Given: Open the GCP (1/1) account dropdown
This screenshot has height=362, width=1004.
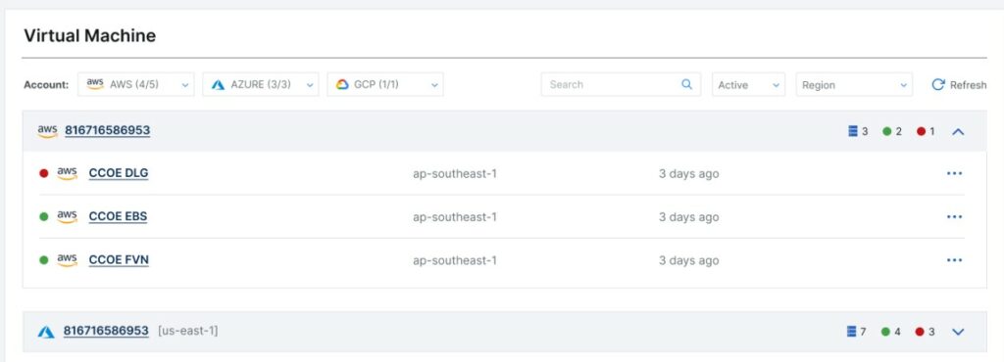Looking at the screenshot, I should click(384, 84).
